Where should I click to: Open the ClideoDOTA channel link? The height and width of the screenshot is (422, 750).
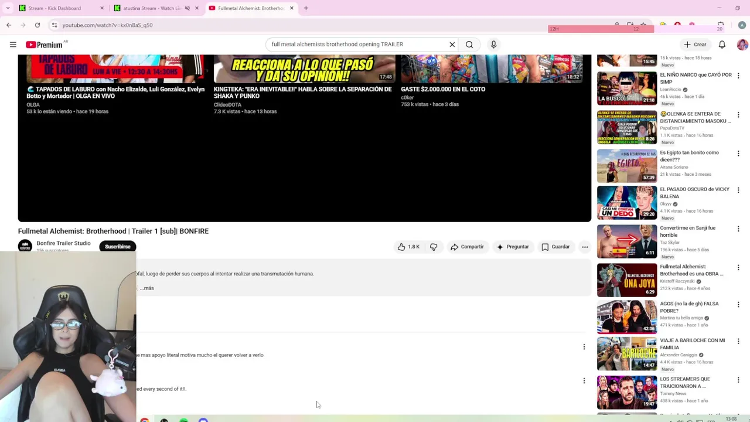click(227, 105)
